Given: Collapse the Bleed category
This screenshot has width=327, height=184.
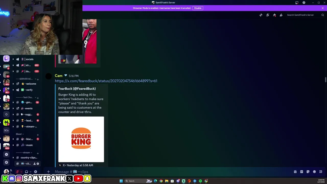Looking at the screenshot, I should pyautogui.click(x=20, y=134).
